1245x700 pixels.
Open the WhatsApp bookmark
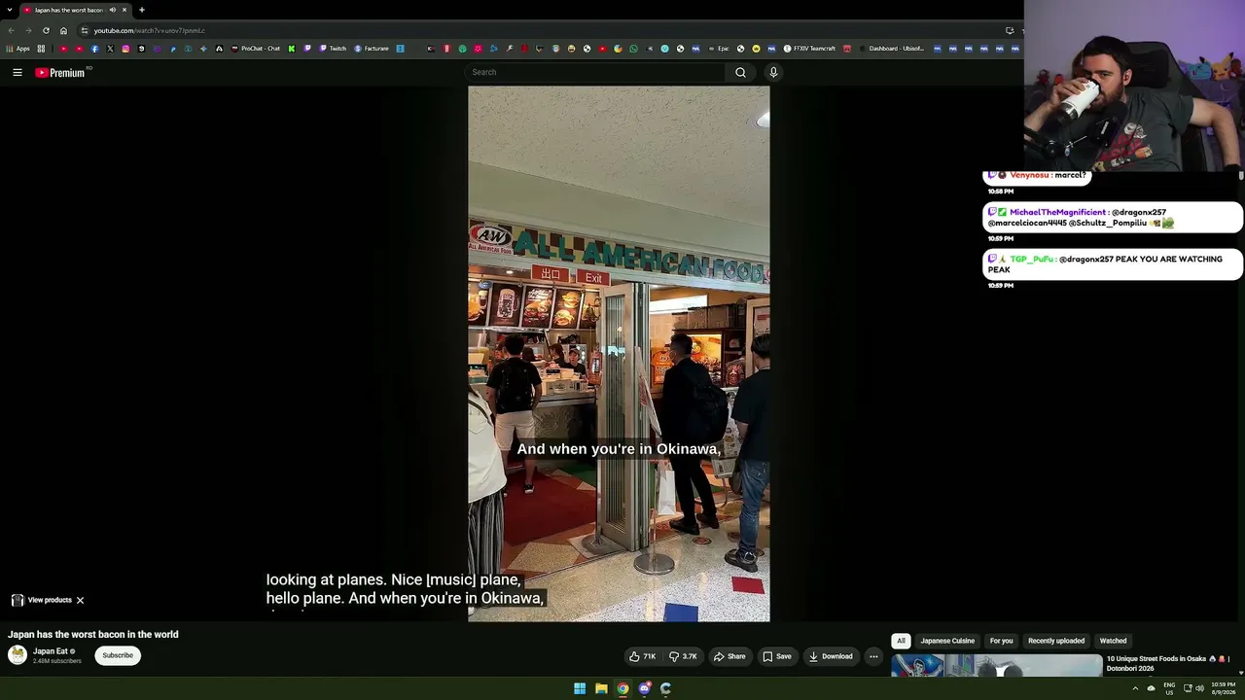click(633, 49)
